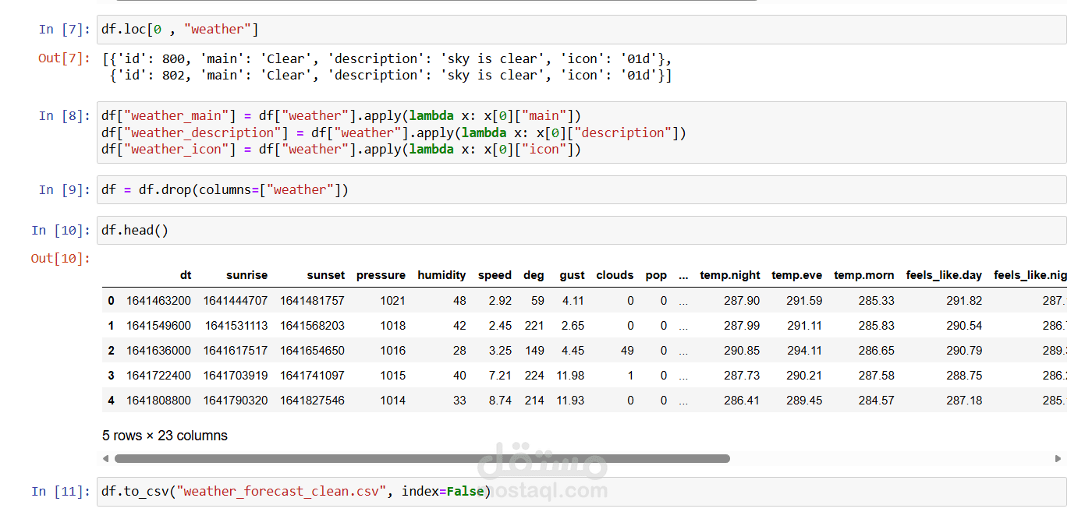Click the humidity column header
Image resolution: width=1085 pixels, height=512 pixels.
click(441, 275)
